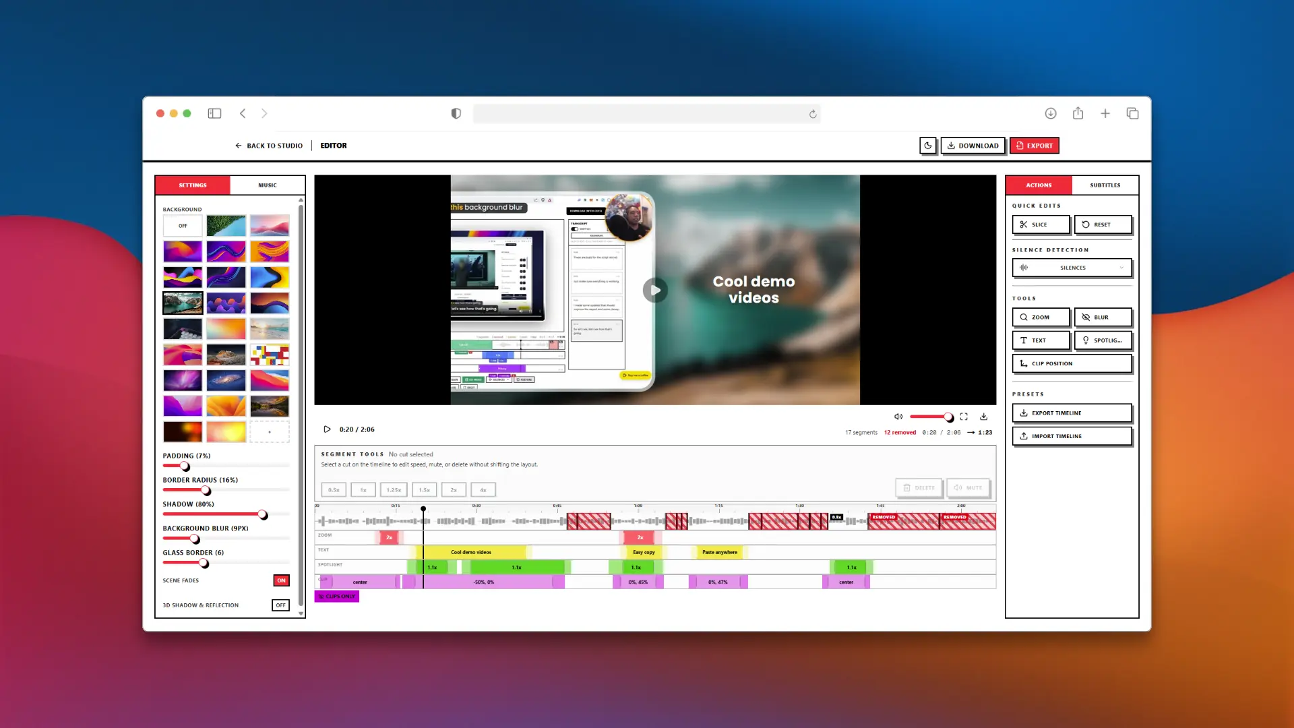Select the Actions tab
The height and width of the screenshot is (728, 1294).
[1039, 185]
